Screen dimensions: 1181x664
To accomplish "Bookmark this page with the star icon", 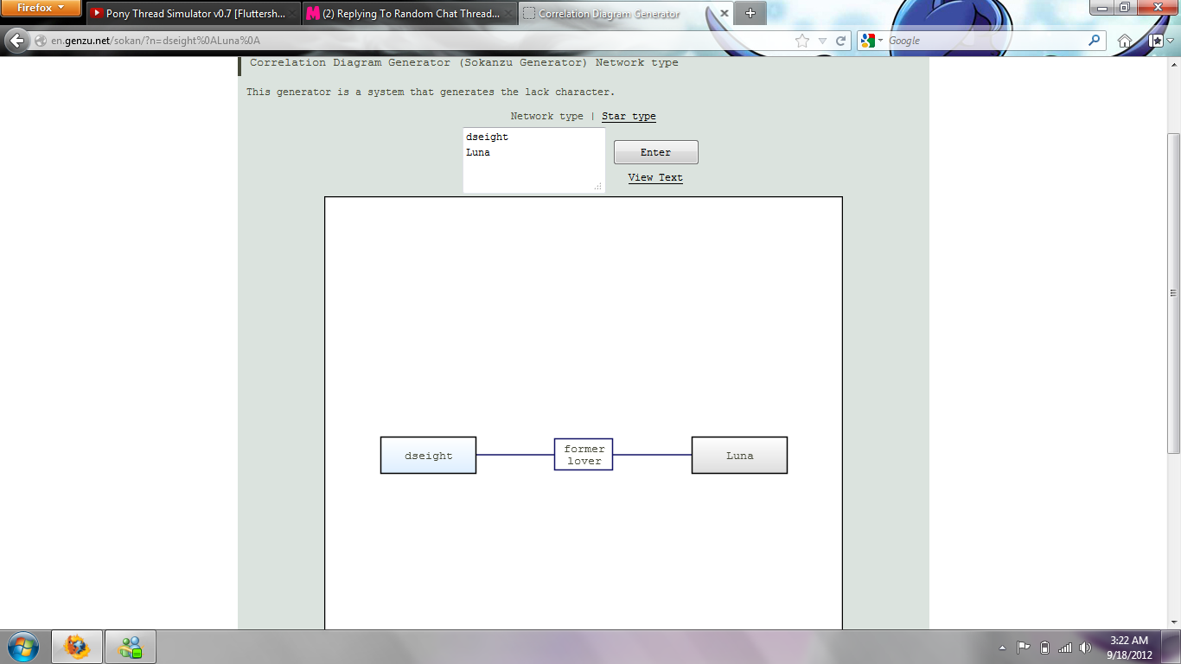I will click(802, 41).
